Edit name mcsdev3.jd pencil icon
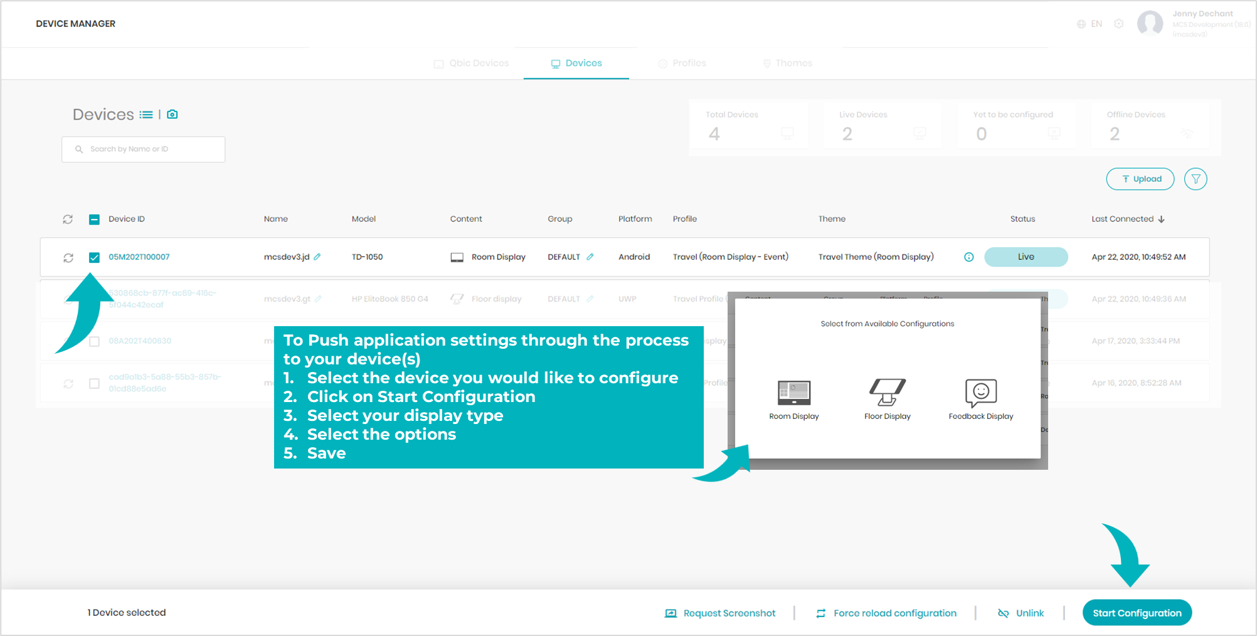 tap(317, 257)
